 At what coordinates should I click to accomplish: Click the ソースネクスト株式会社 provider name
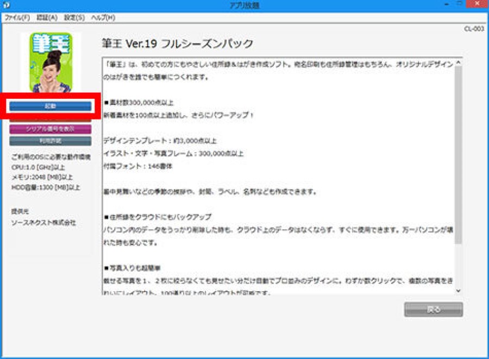[43, 223]
